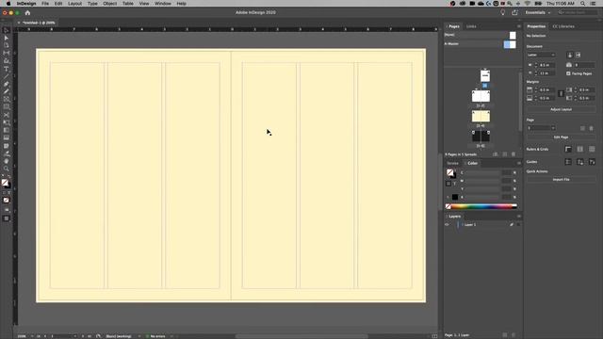Toggle document grid display
The image size is (603, 339).
(x=592, y=149)
